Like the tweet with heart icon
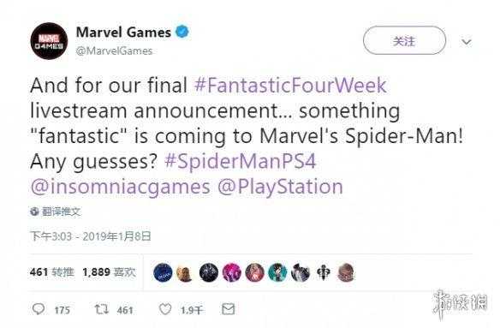 pos(165,309)
